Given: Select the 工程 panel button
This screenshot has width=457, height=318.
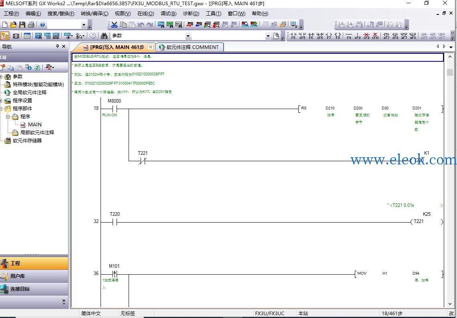Looking at the screenshot, I should (x=34, y=263).
